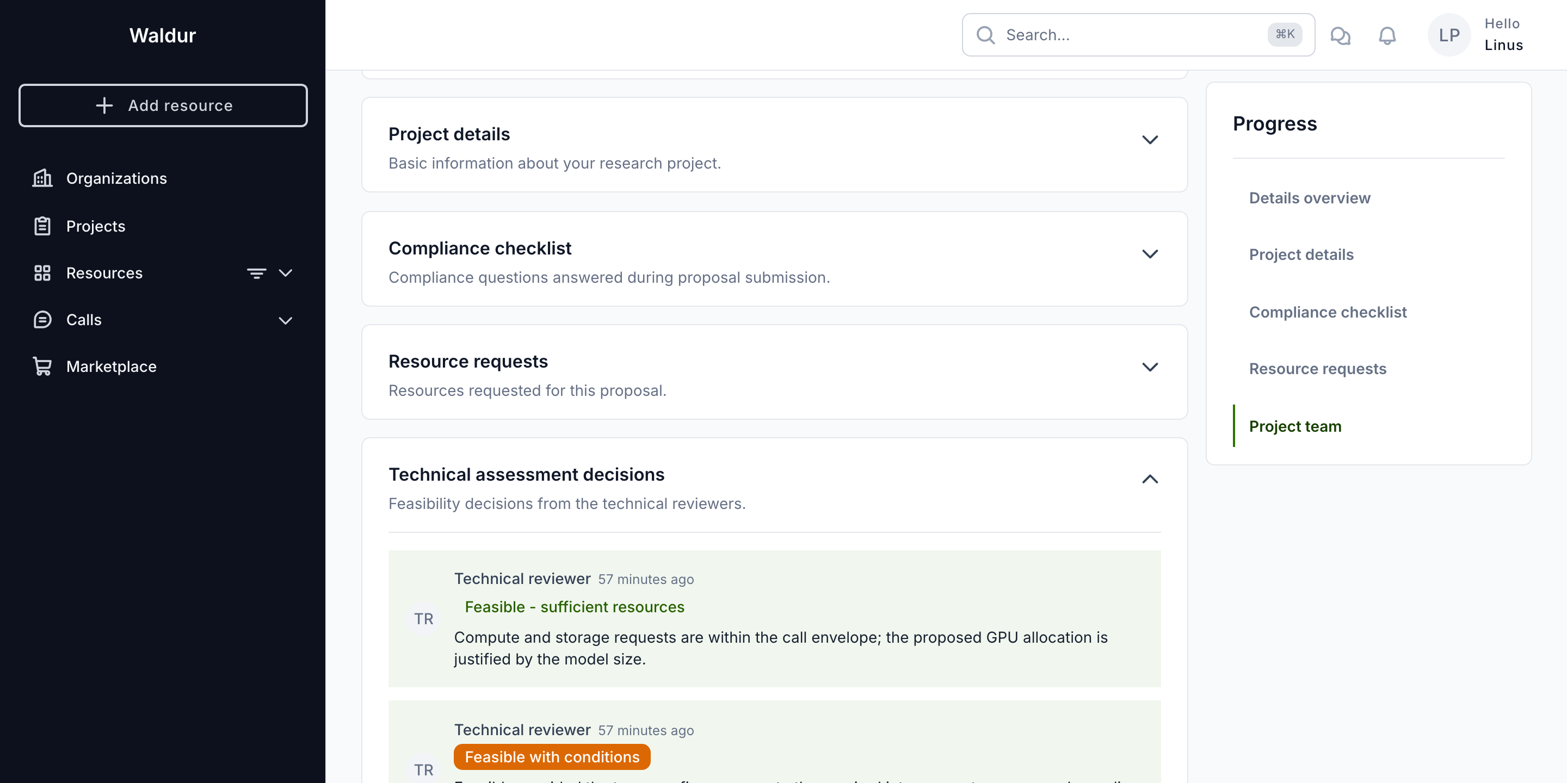The height and width of the screenshot is (783, 1567).
Task: Click the plus icon in Add resource
Action: (x=104, y=105)
